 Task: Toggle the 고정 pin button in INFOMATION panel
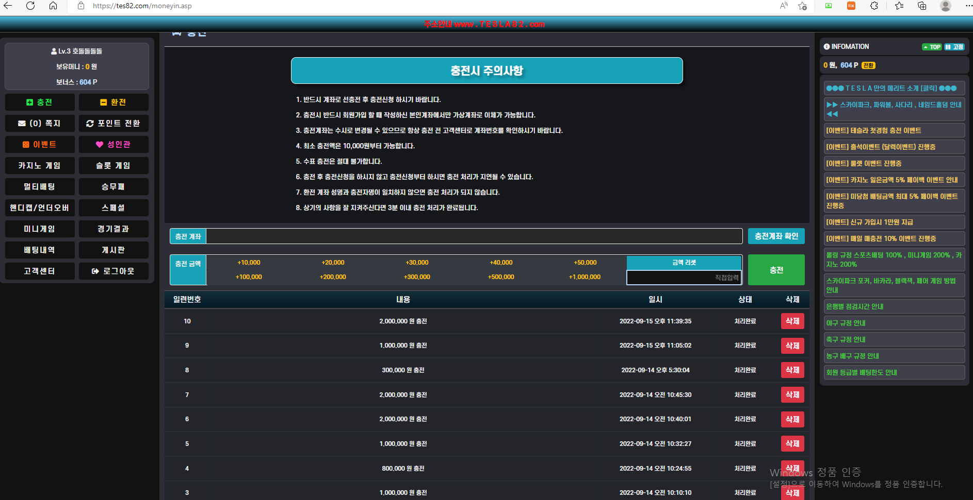click(x=954, y=47)
